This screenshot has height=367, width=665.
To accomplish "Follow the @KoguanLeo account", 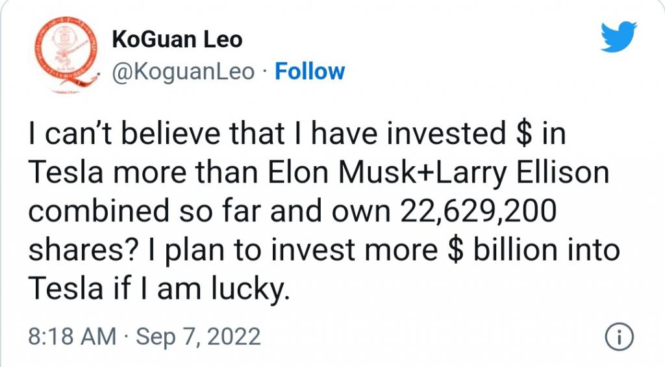I will [310, 71].
